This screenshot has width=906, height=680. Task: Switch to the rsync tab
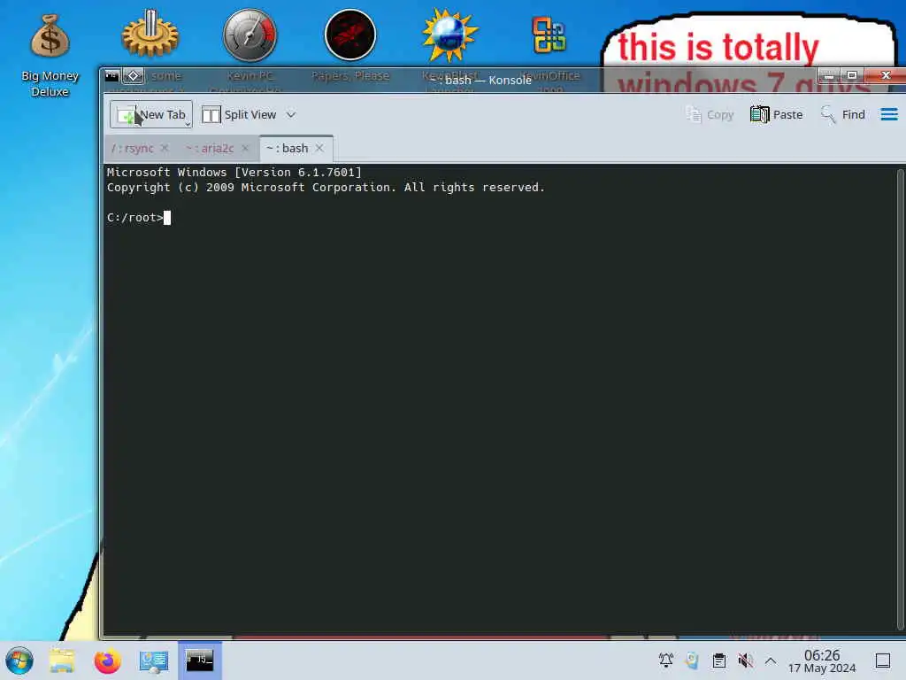tap(133, 149)
